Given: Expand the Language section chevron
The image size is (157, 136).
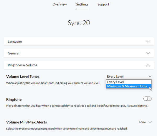Looking at the screenshot, I should pyautogui.click(x=148, y=42).
